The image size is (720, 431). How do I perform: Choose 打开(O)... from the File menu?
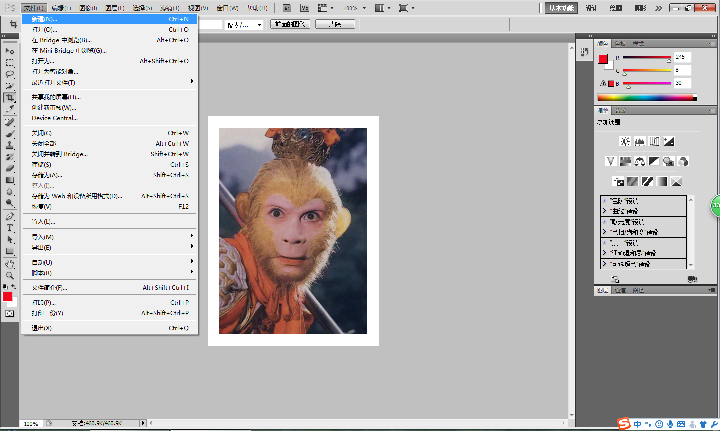(110, 30)
